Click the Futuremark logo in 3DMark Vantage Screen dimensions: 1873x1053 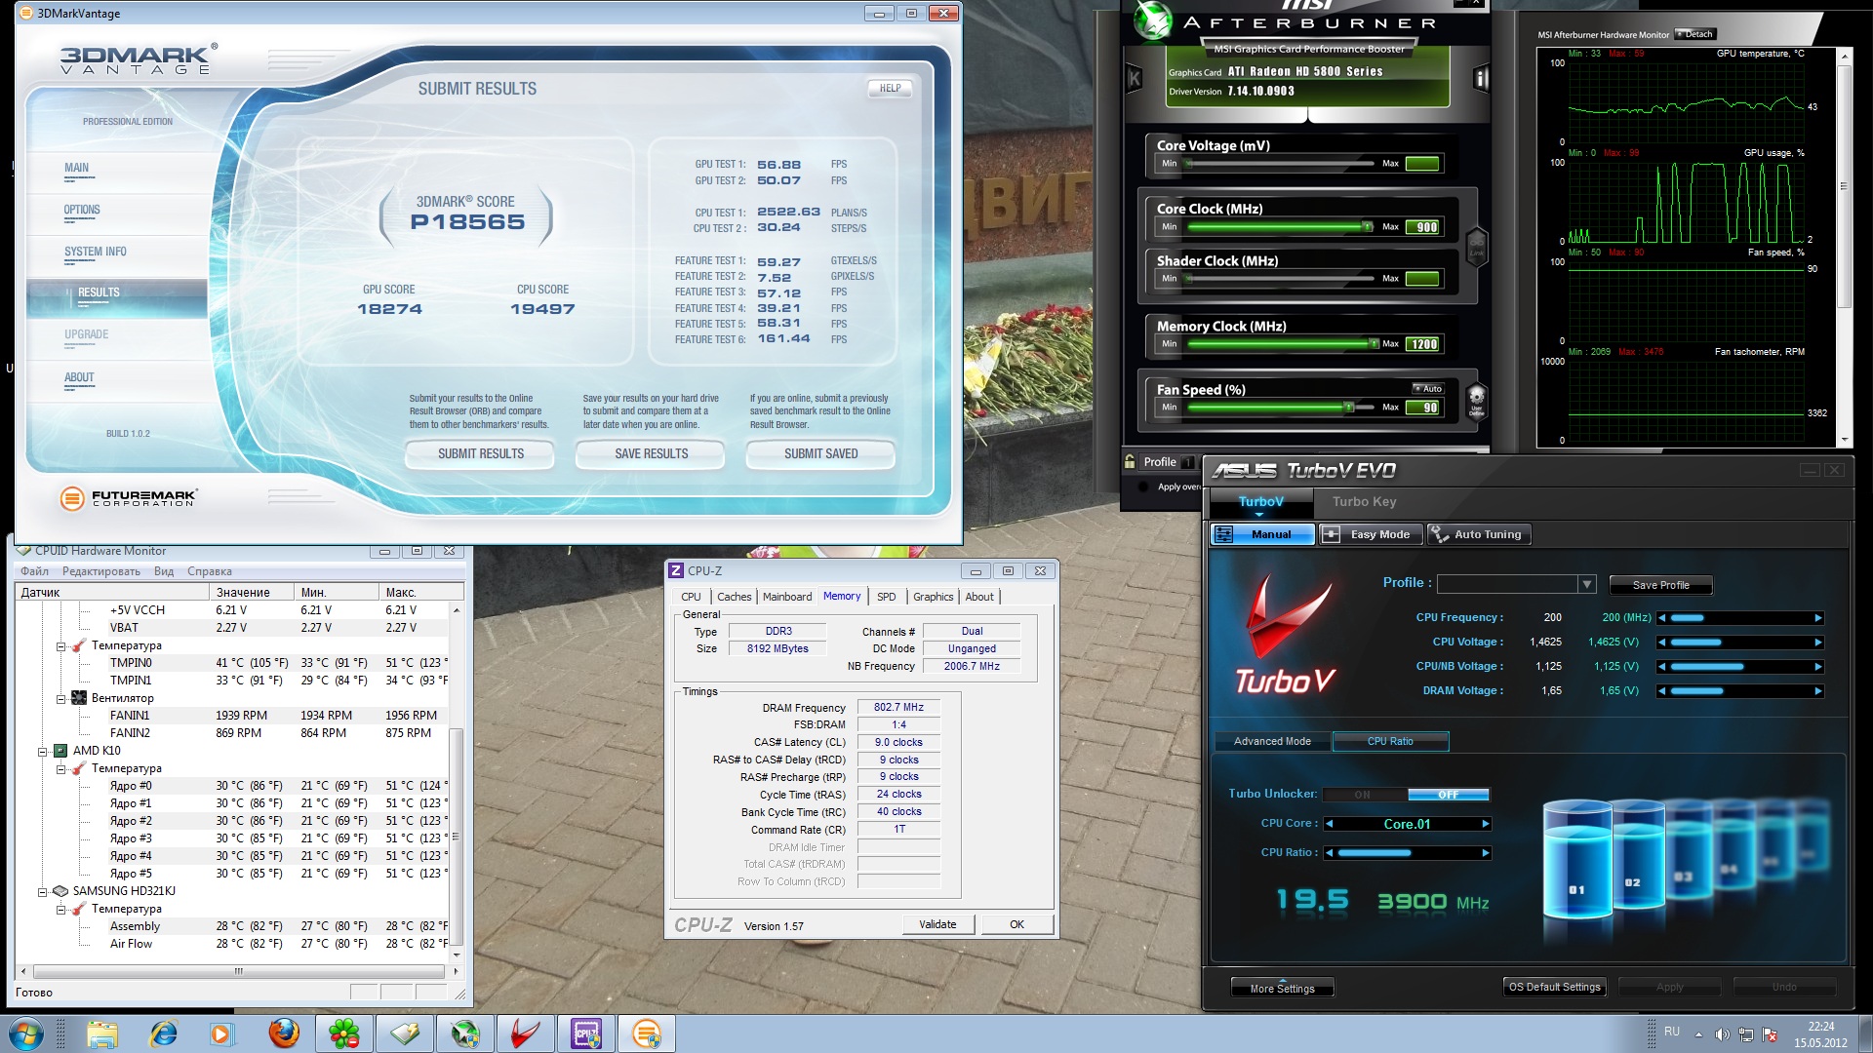point(128,498)
